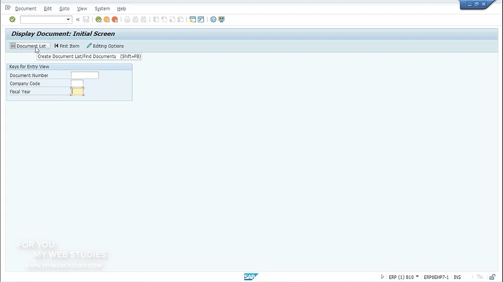503x282 pixels.
Task: Open the Document menu
Action: [26, 9]
